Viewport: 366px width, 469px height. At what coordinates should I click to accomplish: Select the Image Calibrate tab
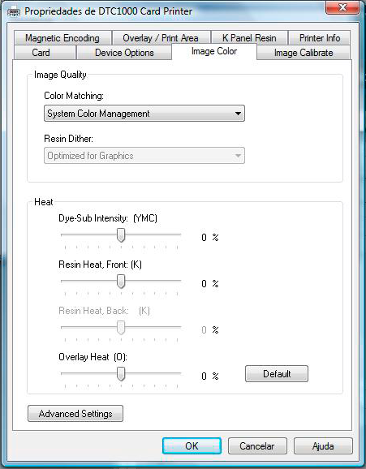click(x=304, y=53)
